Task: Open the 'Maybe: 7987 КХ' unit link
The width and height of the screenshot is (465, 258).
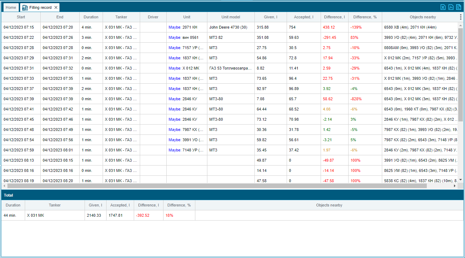Action: (186, 130)
